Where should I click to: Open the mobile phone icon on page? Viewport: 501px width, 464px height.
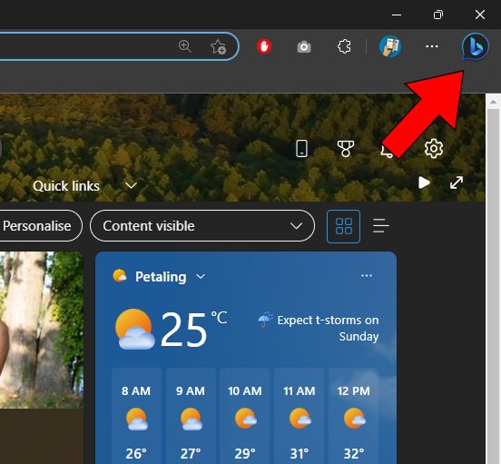pos(302,149)
